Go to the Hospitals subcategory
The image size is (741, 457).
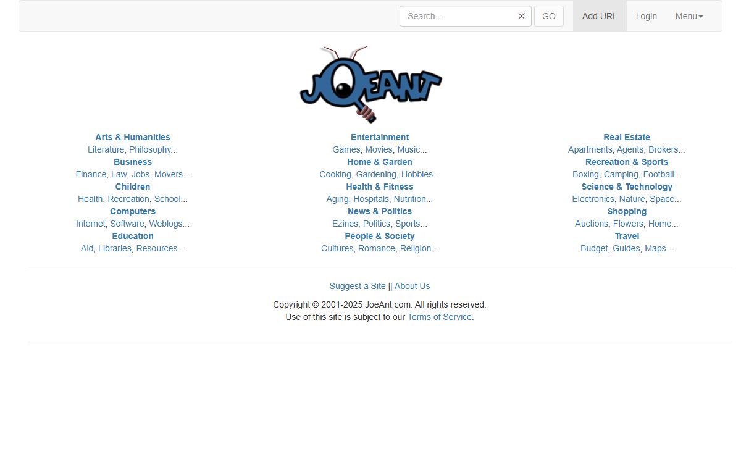click(371, 199)
